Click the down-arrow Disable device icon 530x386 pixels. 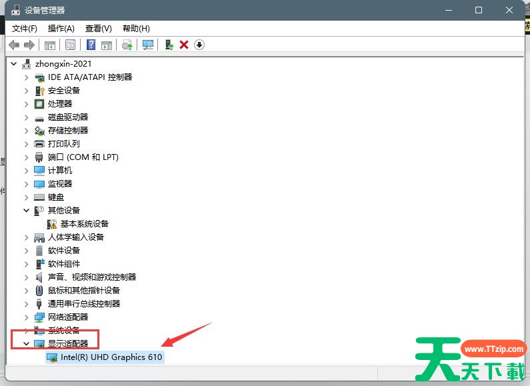tap(199, 45)
